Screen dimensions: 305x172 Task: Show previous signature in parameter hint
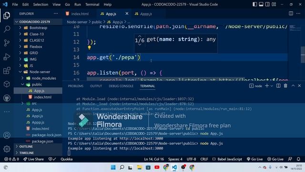coord(140,36)
